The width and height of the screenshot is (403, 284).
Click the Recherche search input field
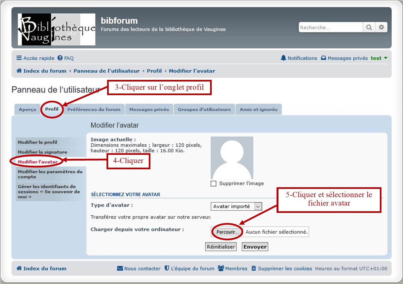331,27
